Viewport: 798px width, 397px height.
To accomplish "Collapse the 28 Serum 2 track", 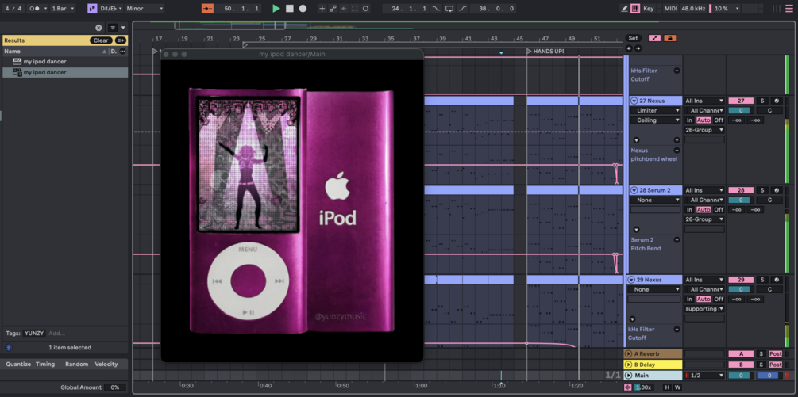I will point(634,190).
